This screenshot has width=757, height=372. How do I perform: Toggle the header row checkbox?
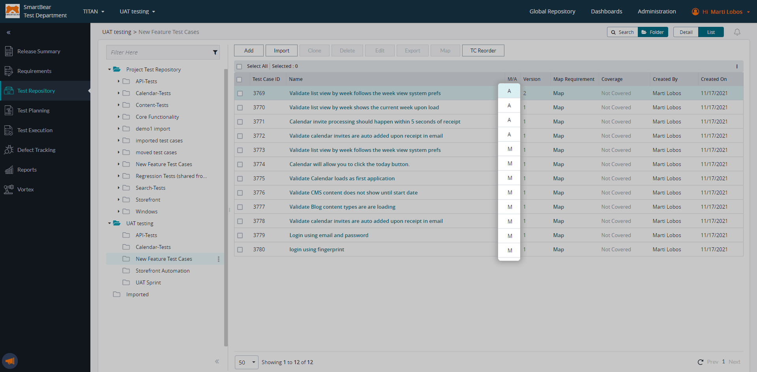239,80
